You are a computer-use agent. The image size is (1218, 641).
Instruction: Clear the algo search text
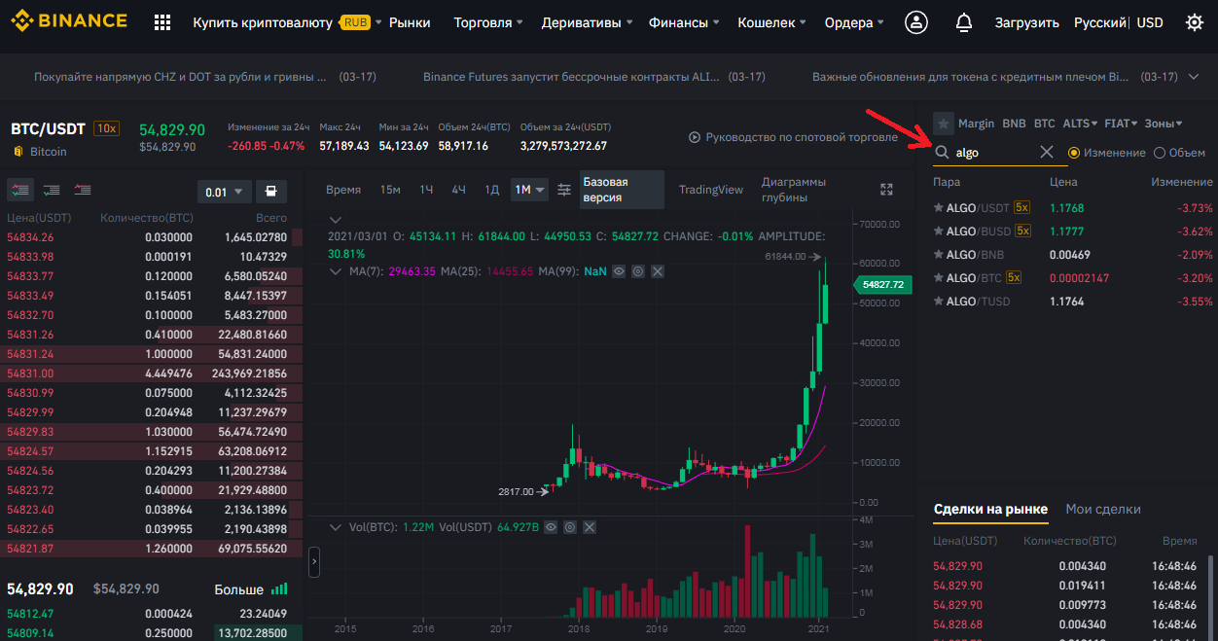[1047, 153]
